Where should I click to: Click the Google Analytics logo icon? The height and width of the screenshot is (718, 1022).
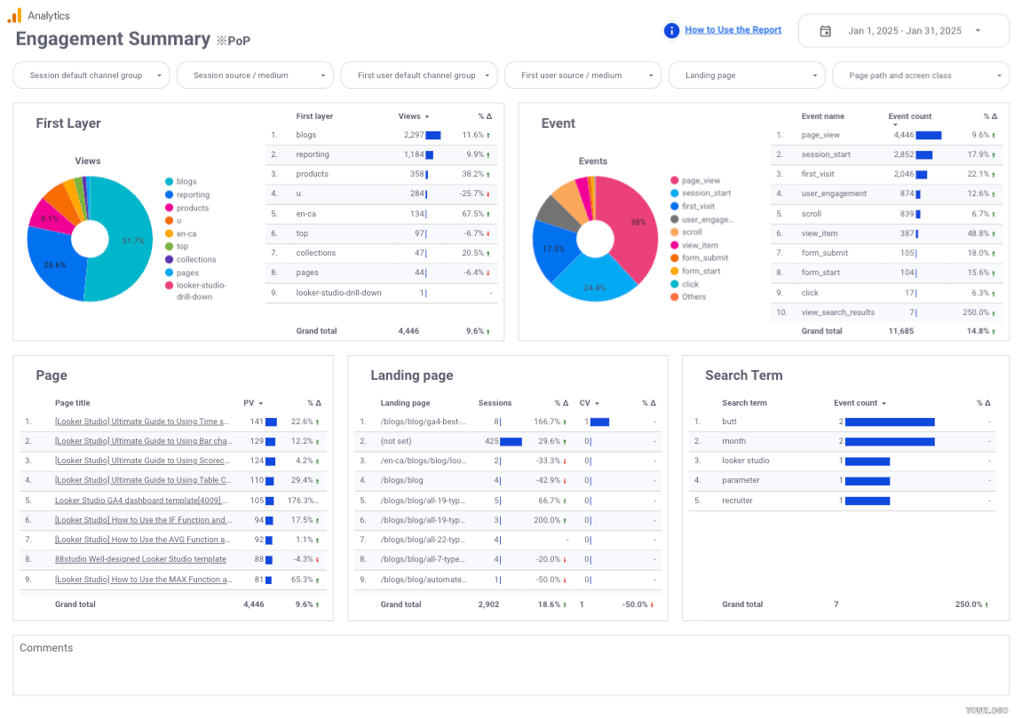[14, 15]
